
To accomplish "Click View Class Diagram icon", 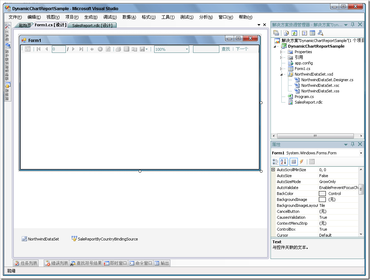I will point(321,33).
